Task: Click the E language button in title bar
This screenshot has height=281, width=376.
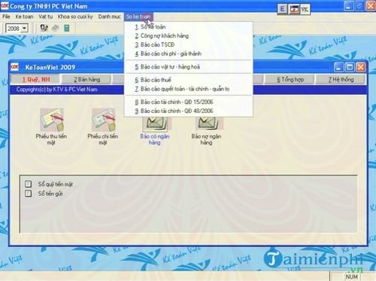Action: tap(282, 9)
